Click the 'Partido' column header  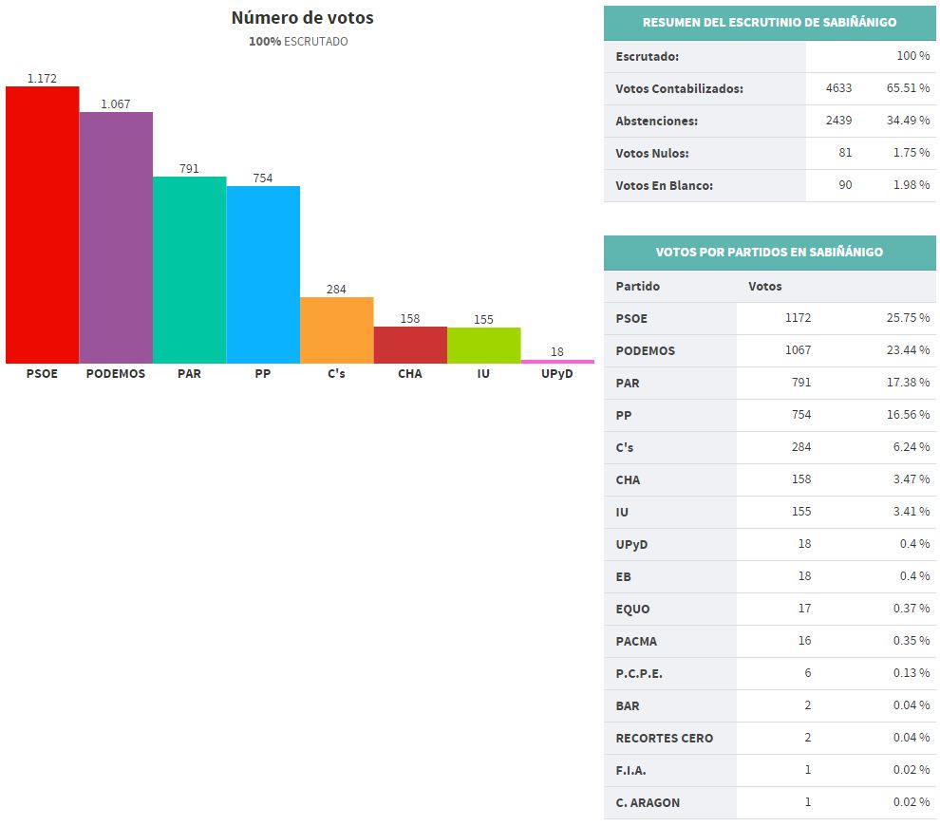[637, 286]
